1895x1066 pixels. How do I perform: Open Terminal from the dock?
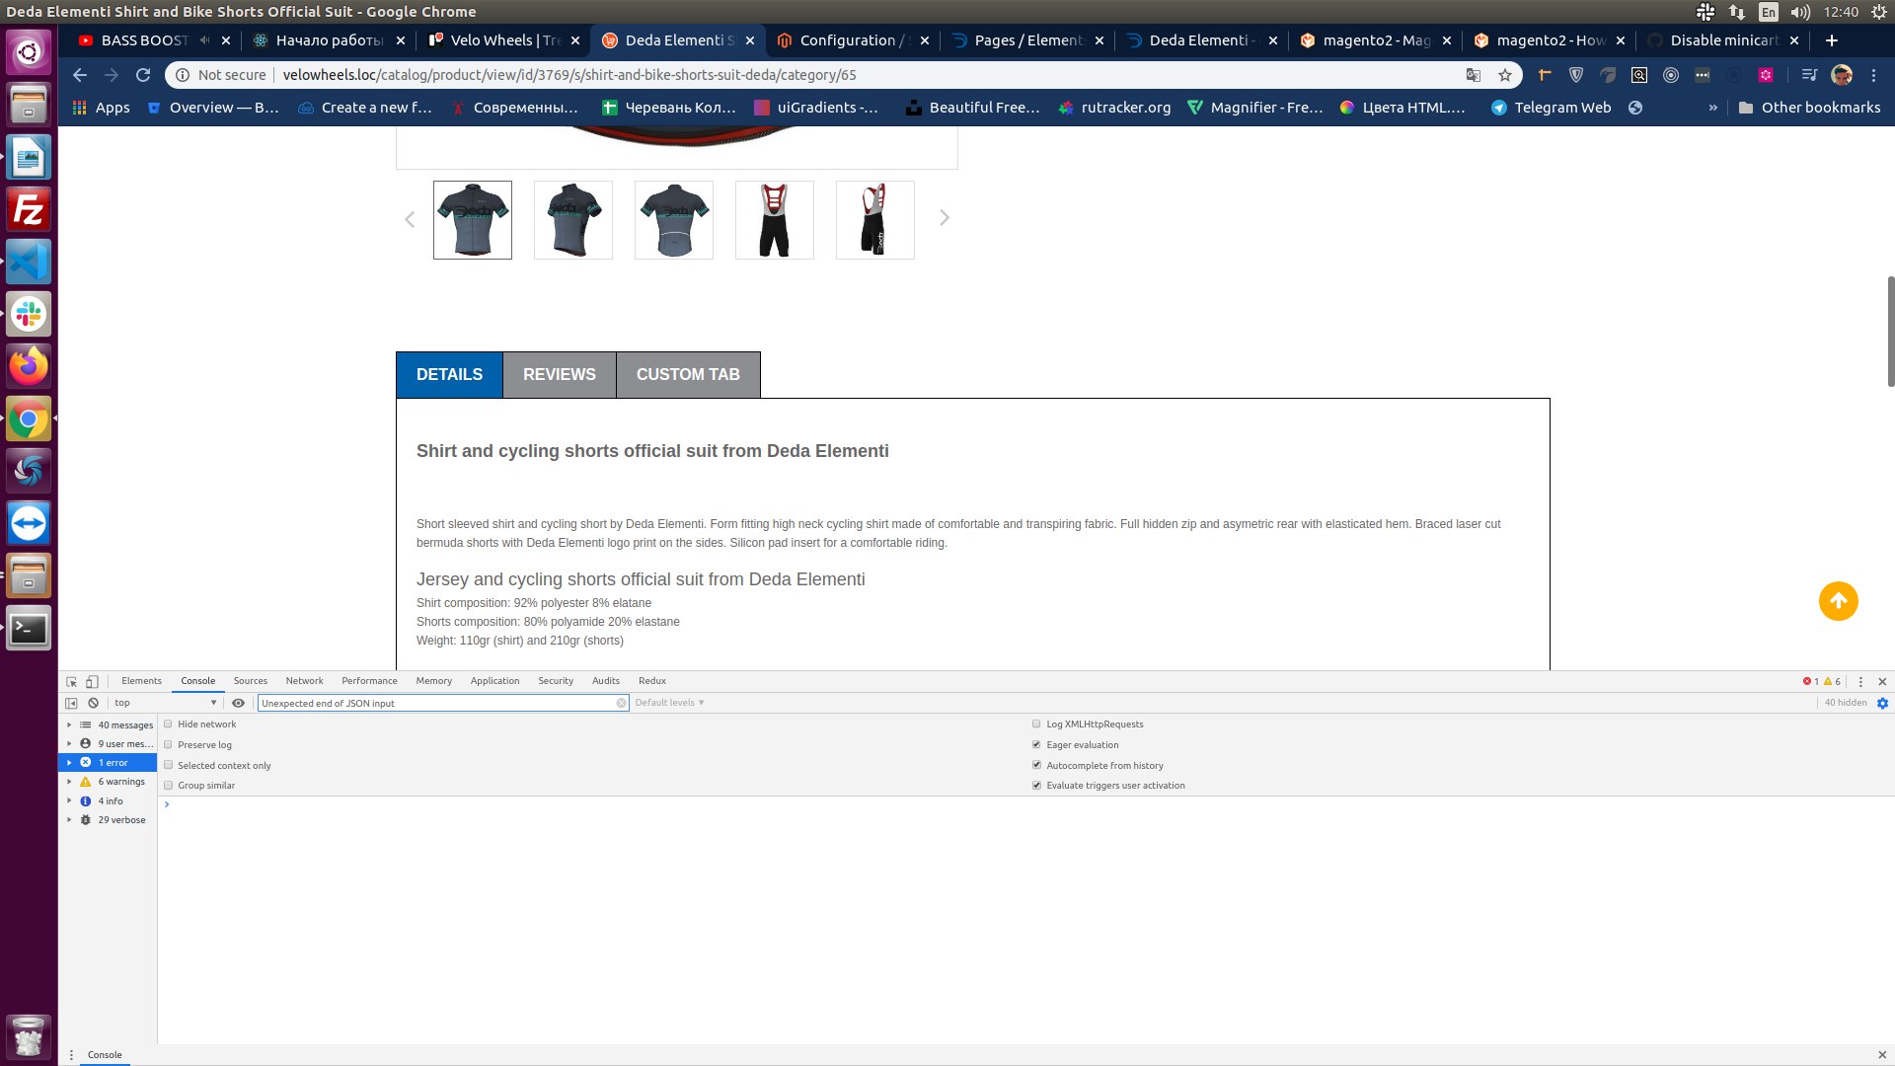(x=29, y=629)
